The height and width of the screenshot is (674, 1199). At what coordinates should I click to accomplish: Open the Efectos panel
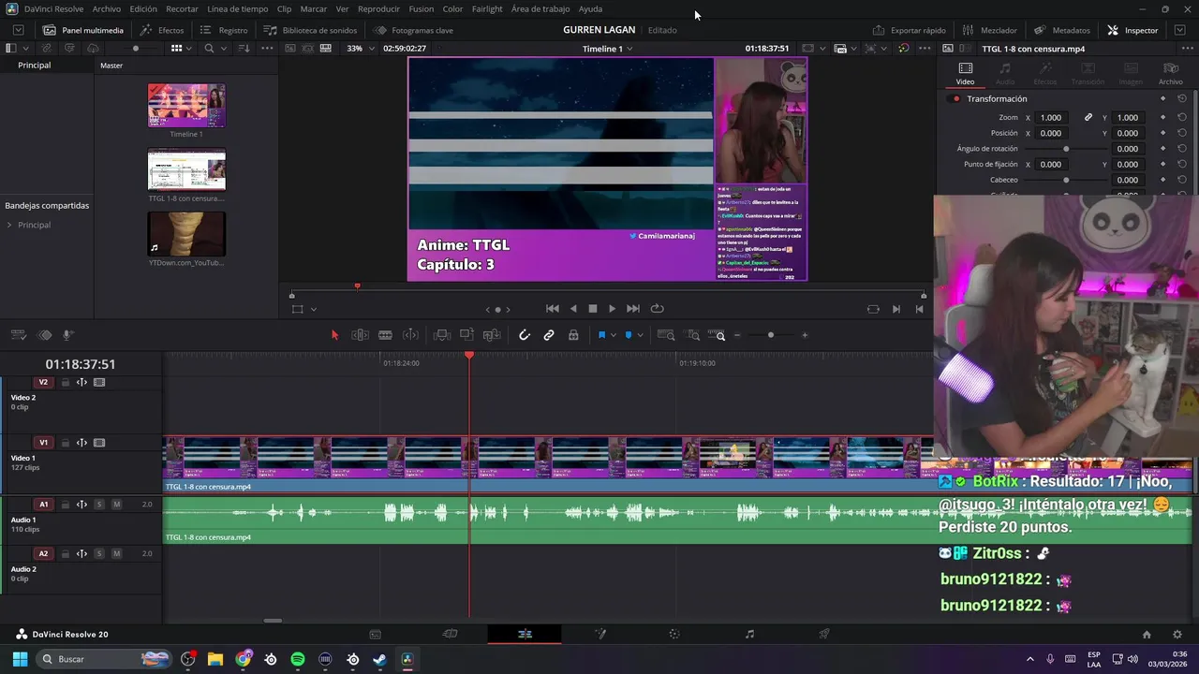click(x=161, y=30)
